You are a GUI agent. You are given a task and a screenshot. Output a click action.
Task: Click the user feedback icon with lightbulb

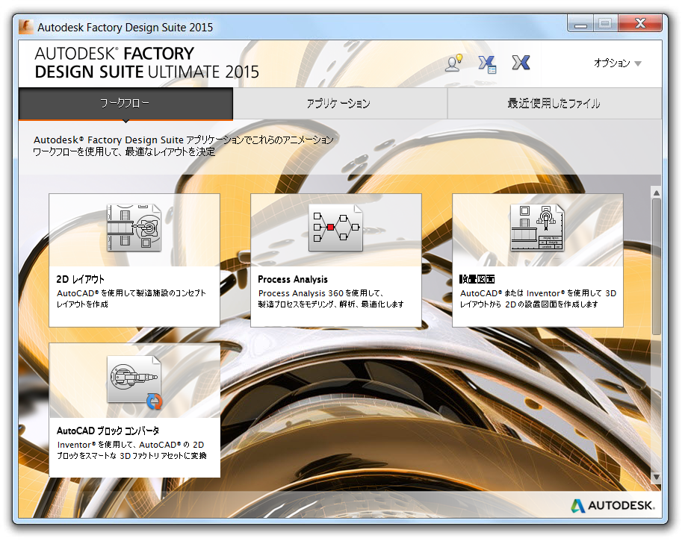click(453, 63)
